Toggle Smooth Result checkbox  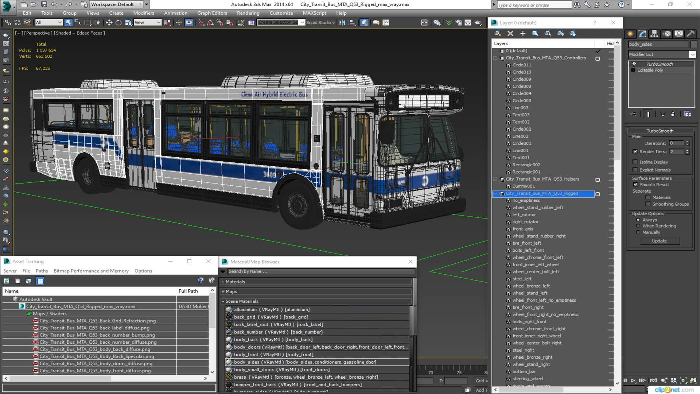tap(635, 185)
